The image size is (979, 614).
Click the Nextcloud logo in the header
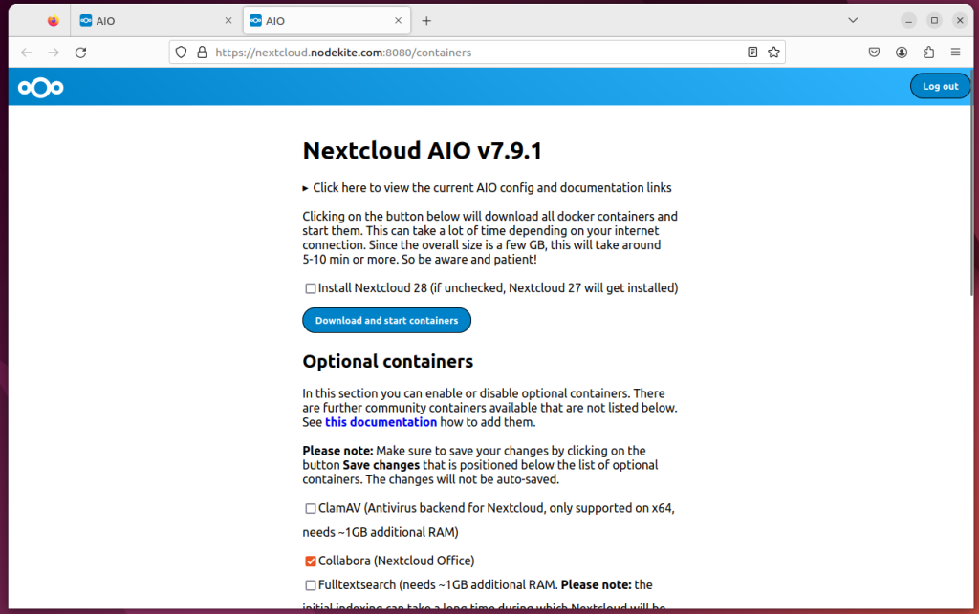(x=39, y=87)
